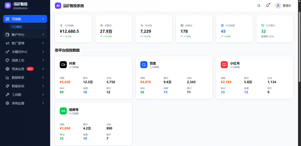Click the 驾驶舱 grid icon
This screenshot has height=146, width=301.
pos(8,19)
